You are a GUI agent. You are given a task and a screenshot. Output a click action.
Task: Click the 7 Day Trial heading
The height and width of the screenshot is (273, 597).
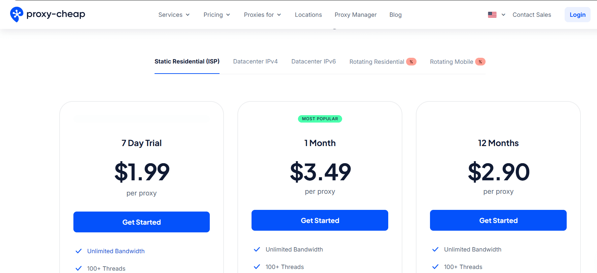141,143
